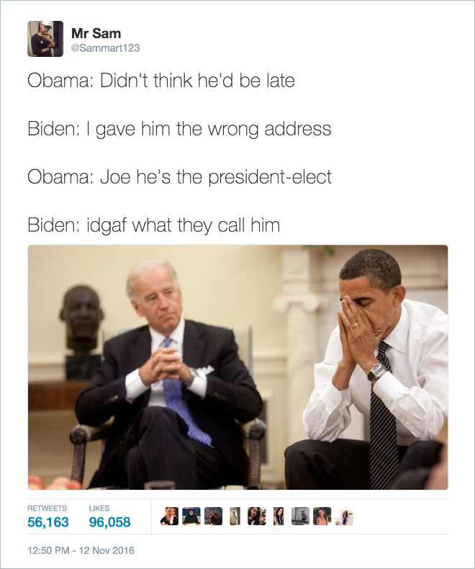Open second liker avatar, person at desk
The image size is (475, 569).
191,516
